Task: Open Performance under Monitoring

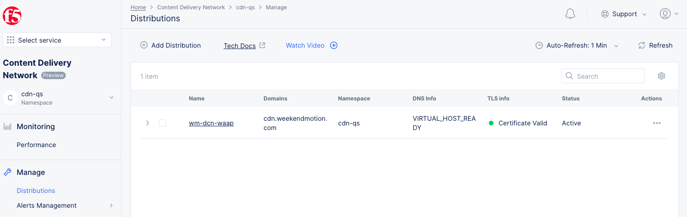Action: (36, 145)
